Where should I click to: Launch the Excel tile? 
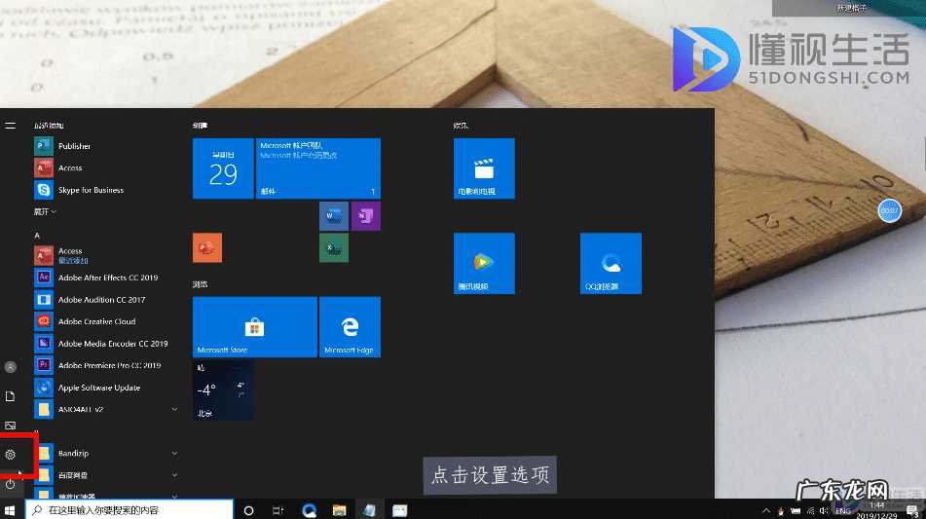333,248
